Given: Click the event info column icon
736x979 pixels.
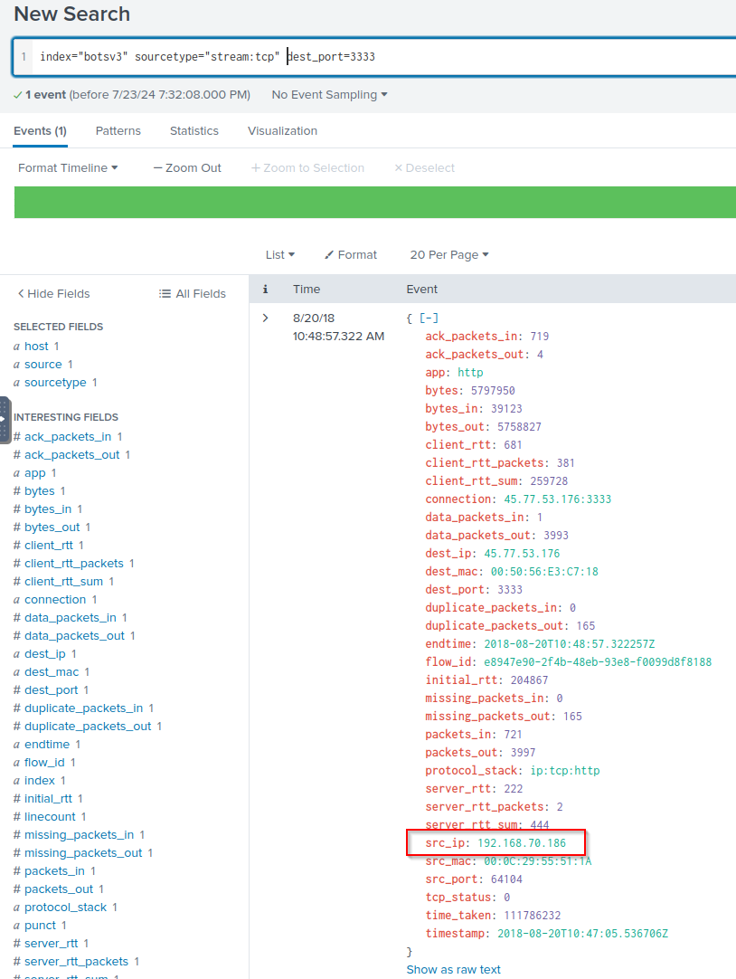Looking at the screenshot, I should (x=265, y=289).
